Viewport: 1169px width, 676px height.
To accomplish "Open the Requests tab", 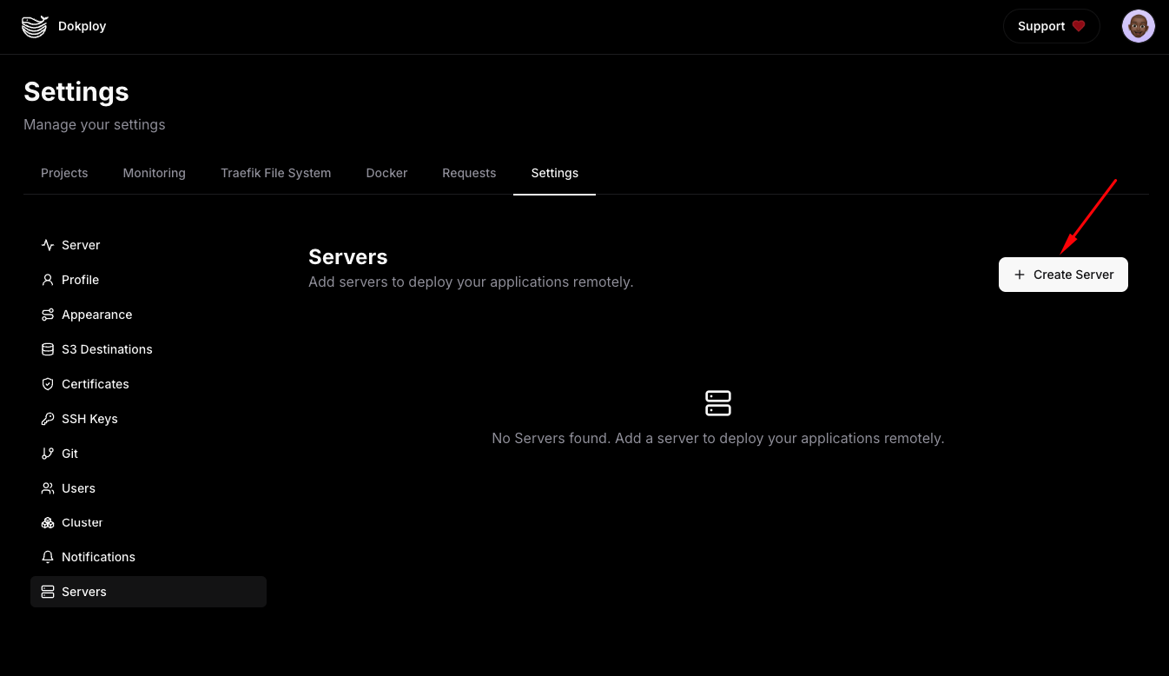I will tap(469, 173).
